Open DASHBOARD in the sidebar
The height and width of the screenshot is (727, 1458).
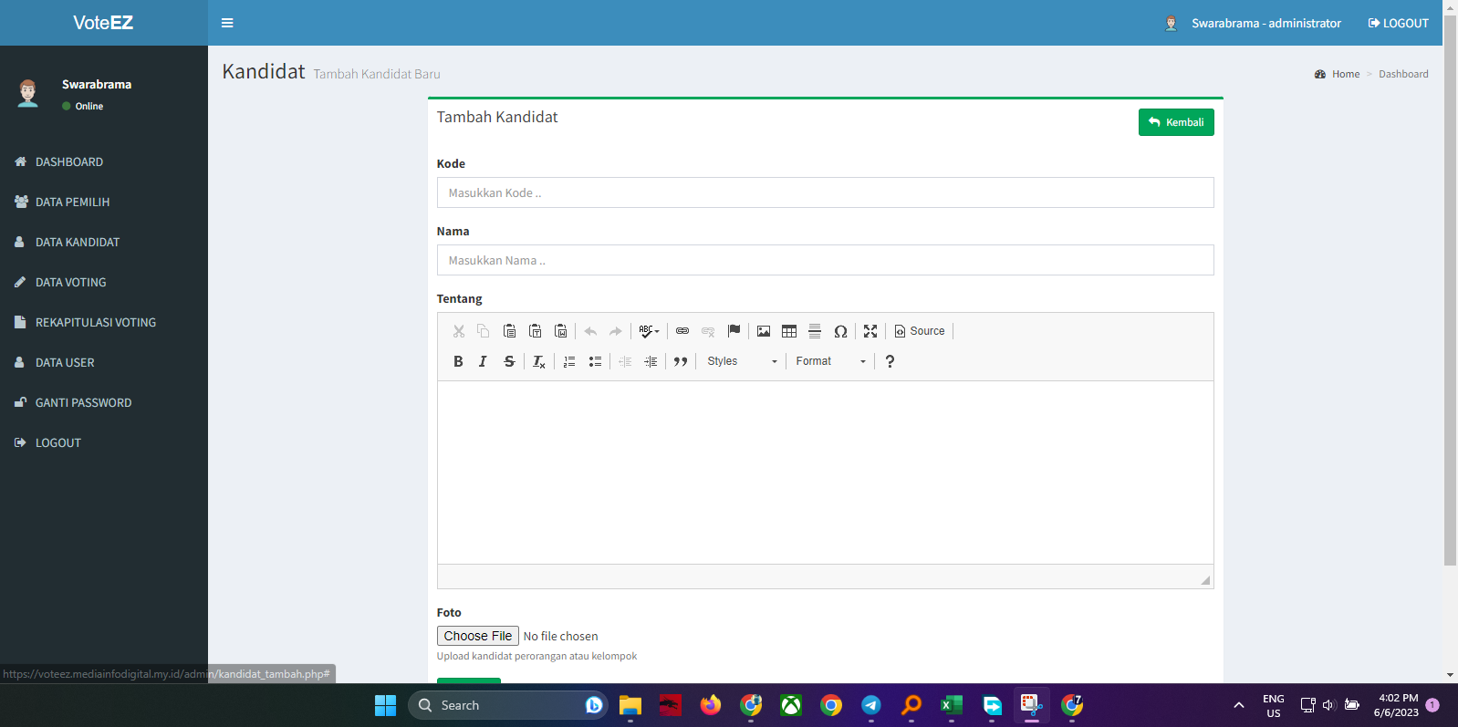[x=104, y=161]
